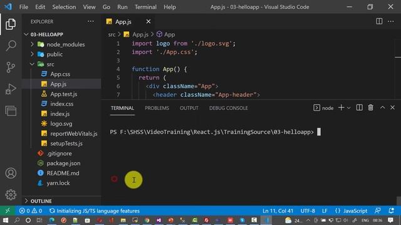Open the Search view in activity bar
This screenshot has width=401, height=225.
pos(11,46)
